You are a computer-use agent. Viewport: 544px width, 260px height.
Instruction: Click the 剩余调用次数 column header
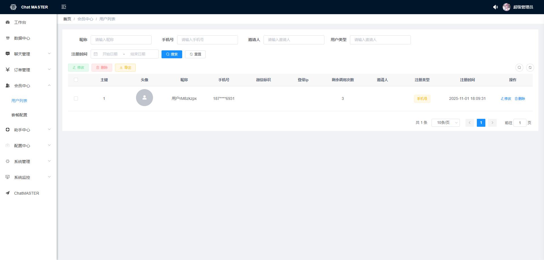(343, 80)
